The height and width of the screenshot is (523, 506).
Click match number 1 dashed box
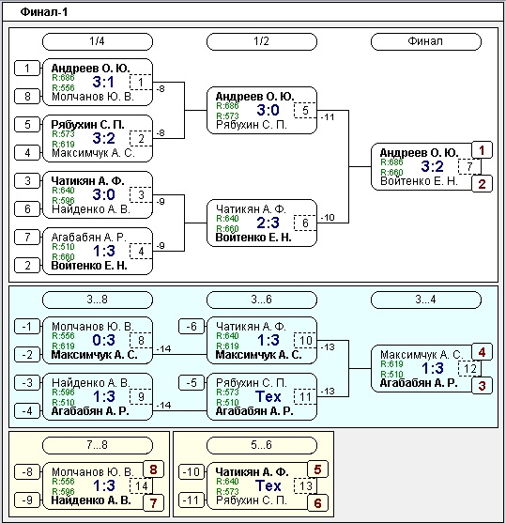(141, 82)
